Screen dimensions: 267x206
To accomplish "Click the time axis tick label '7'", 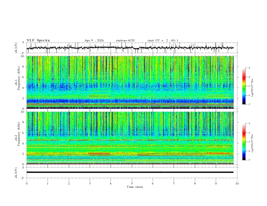I will [x=174, y=183].
